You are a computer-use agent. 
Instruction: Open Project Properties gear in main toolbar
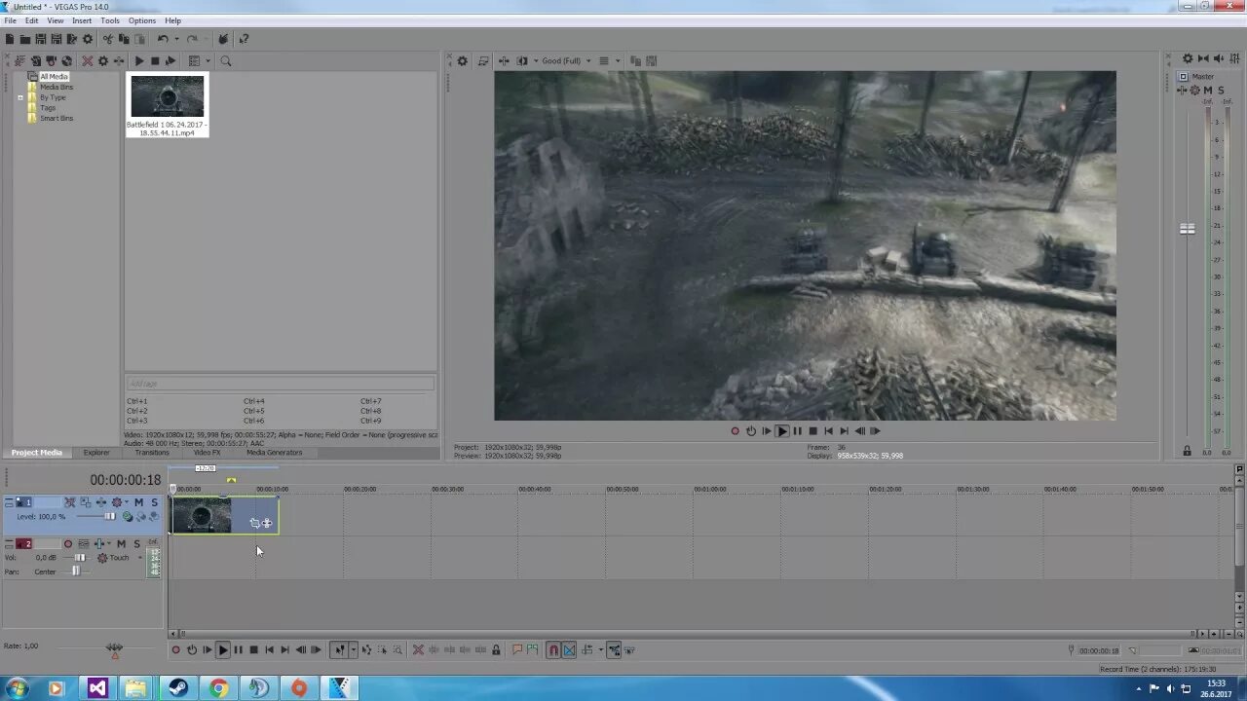88,39
